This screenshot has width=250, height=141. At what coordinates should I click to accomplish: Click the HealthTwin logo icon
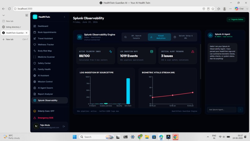click(35, 17)
